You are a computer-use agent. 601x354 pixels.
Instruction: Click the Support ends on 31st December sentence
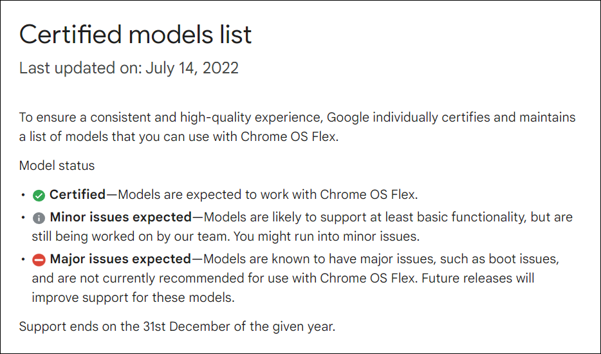tap(177, 327)
